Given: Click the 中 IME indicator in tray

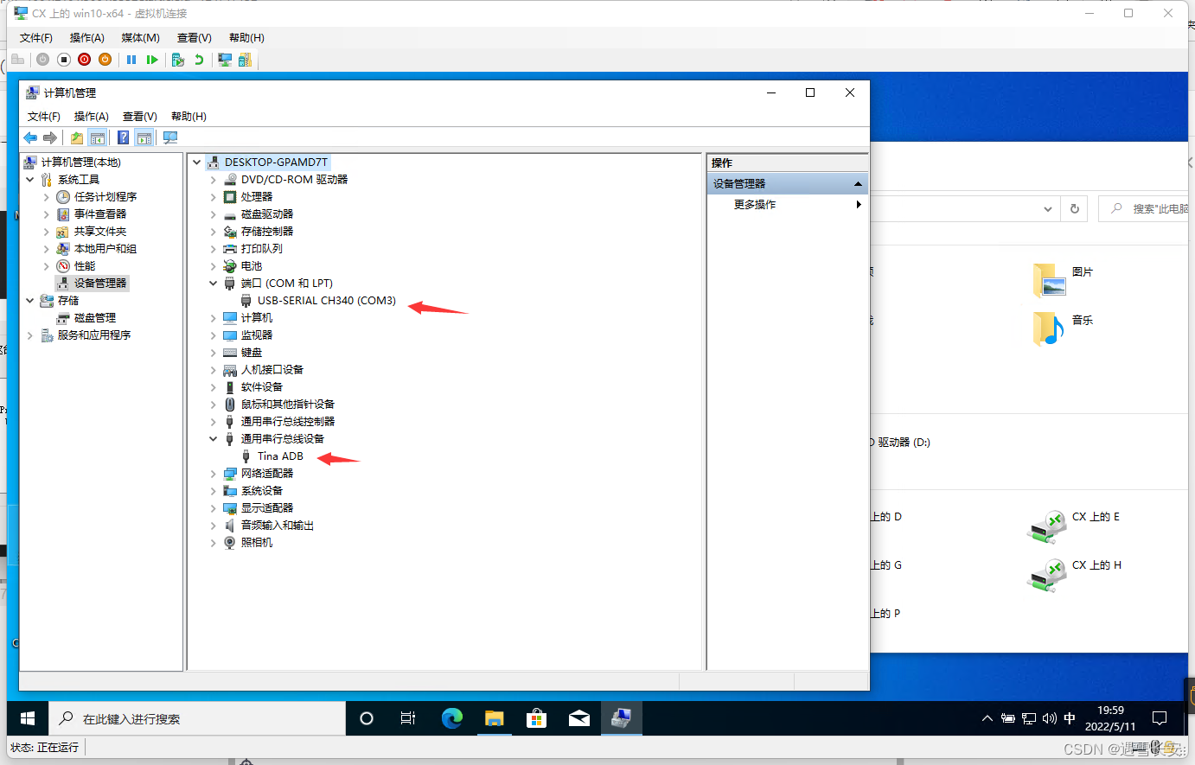Looking at the screenshot, I should pyautogui.click(x=1070, y=718).
